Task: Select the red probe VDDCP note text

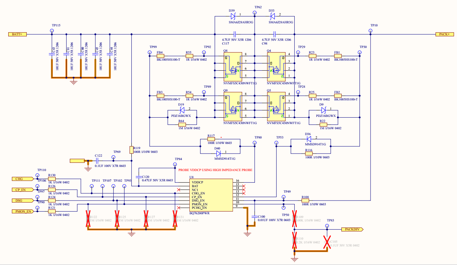Action: 215,170
